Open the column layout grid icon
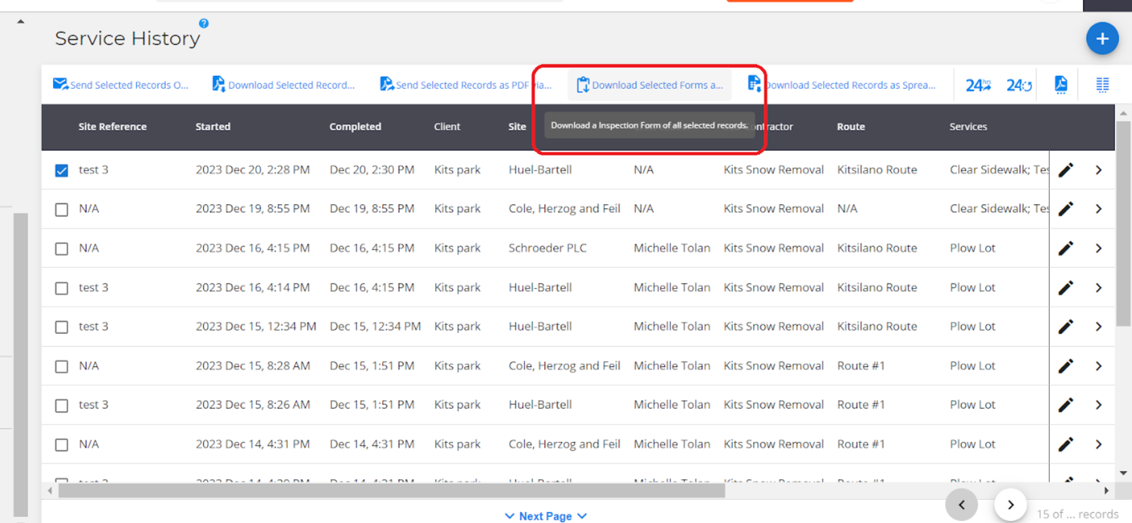1132x523 pixels. [x=1102, y=85]
